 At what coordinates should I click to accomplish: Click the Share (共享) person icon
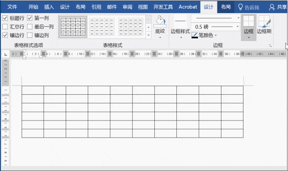(x=272, y=7)
